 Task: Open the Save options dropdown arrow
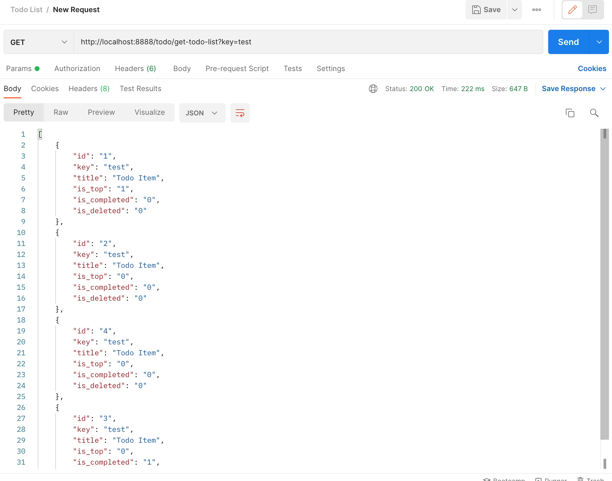pyautogui.click(x=514, y=10)
